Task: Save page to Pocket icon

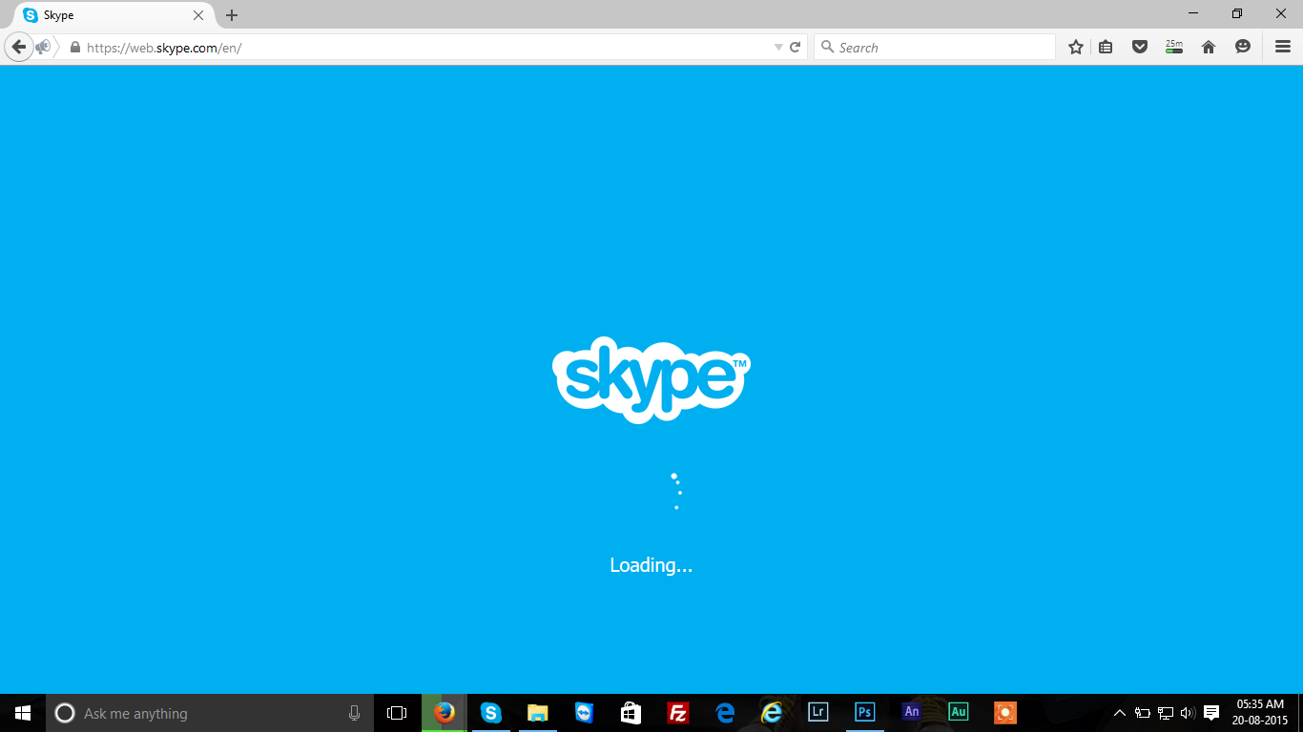Action: coord(1140,47)
